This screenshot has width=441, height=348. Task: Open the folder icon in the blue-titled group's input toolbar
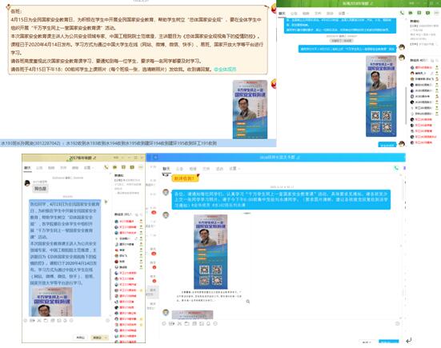(x=186, y=323)
